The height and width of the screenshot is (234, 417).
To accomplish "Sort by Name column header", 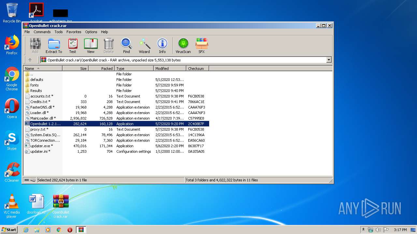I will point(43,69).
